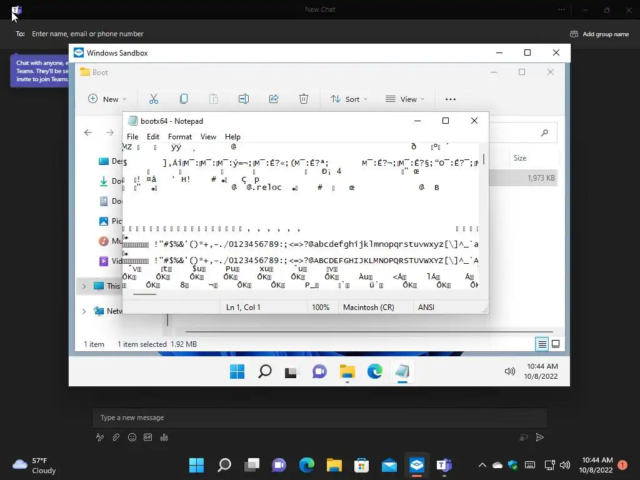Expand This PC in navigation pane
Image resolution: width=640 pixels, height=480 pixels.
click(x=84, y=286)
